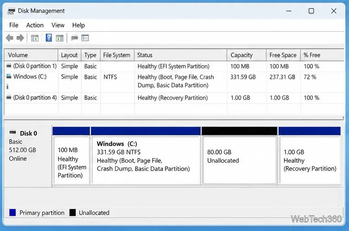This screenshot has width=349, height=231.
Task: Click the drive icon beside Disk 0 partition 4
Action: pos(9,97)
